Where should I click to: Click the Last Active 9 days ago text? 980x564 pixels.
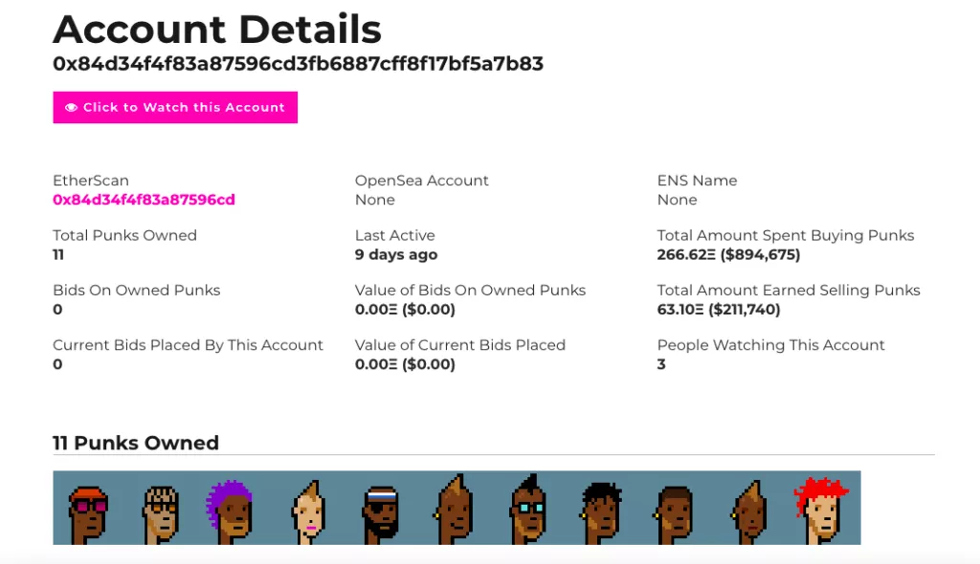coord(396,255)
